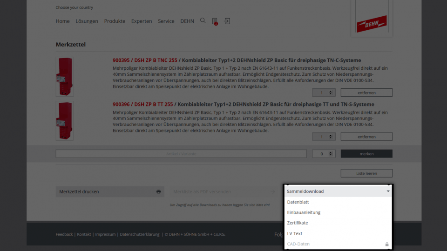Click the quantity stepper for item 900395
The height and width of the screenshot is (251, 447).
click(x=331, y=92)
